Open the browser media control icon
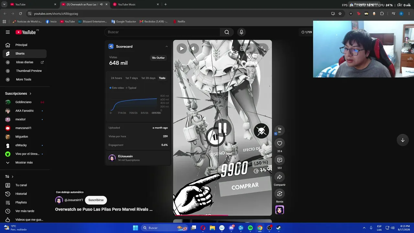414x233 pixels. [x=393, y=14]
